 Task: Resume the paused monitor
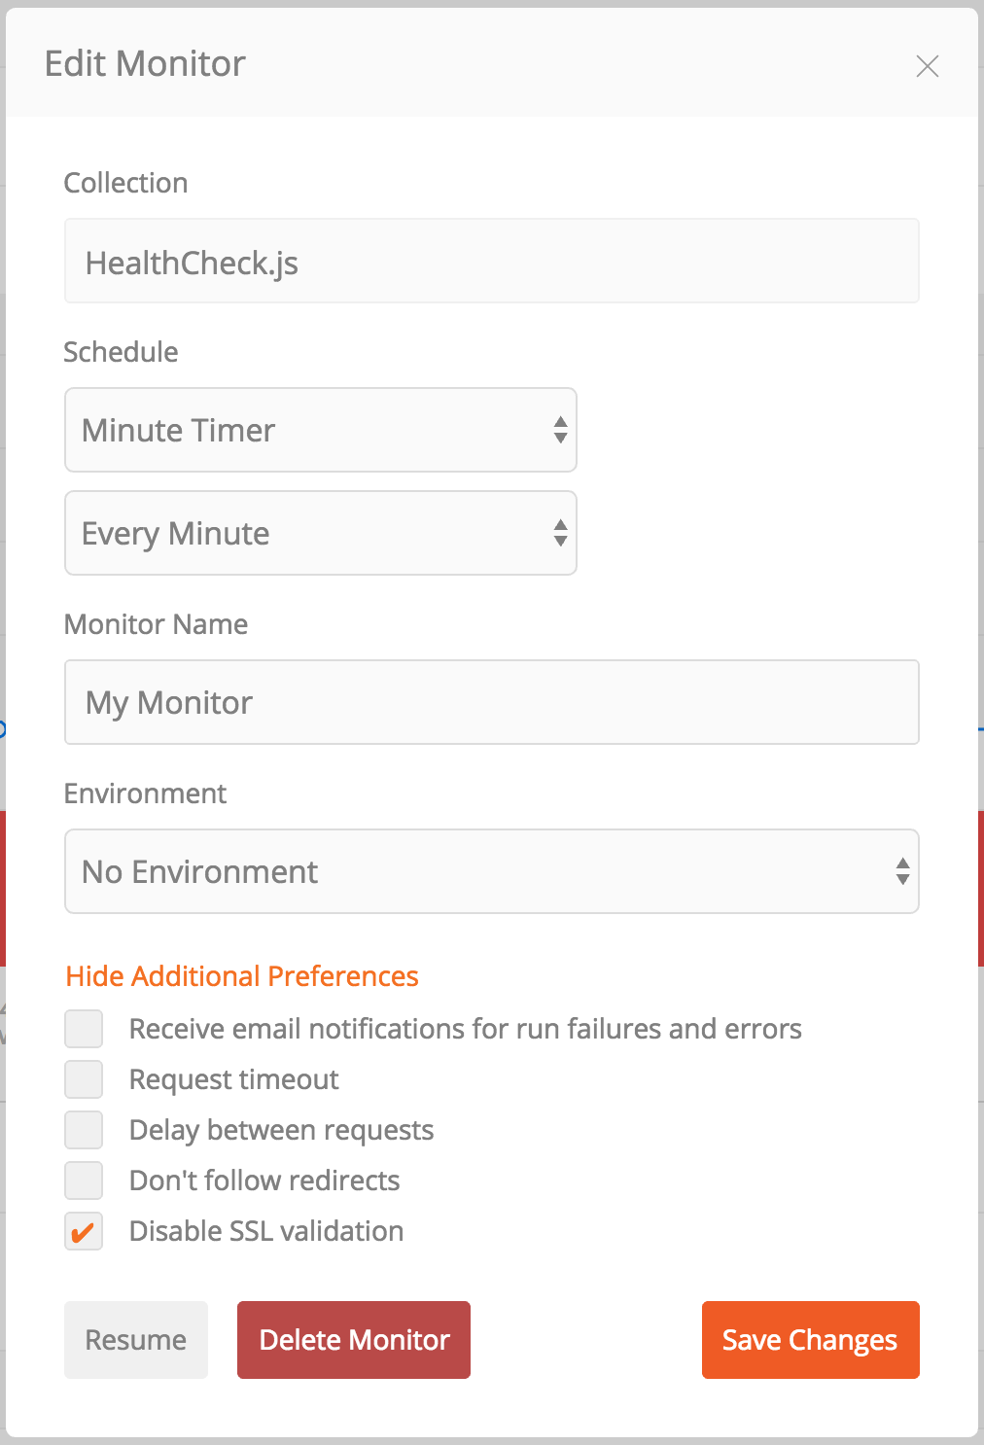point(135,1340)
